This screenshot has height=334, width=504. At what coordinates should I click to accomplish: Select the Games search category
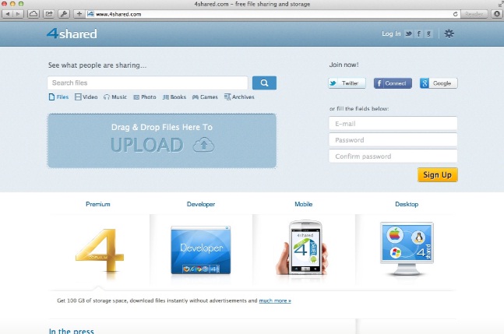pos(205,97)
